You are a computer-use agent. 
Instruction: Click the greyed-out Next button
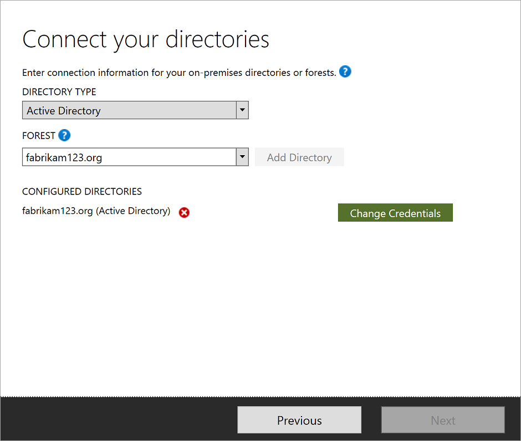[443, 420]
